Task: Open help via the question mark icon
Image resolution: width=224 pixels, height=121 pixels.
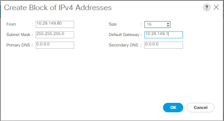Action: tap(206, 7)
